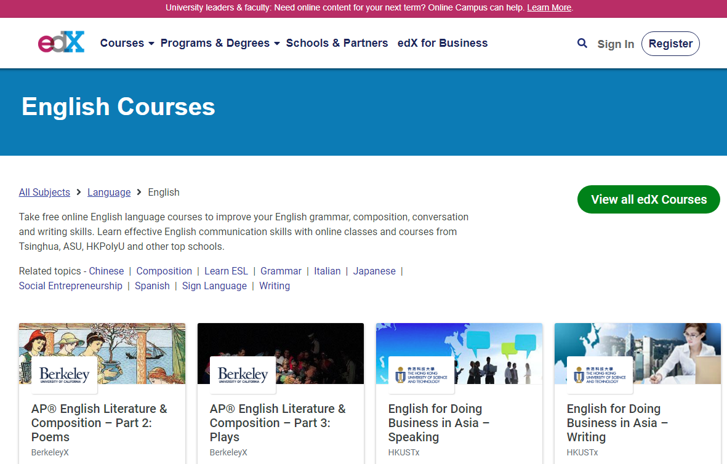Open the Social Entrepreneurship topic link
The image size is (727, 464).
(x=70, y=286)
